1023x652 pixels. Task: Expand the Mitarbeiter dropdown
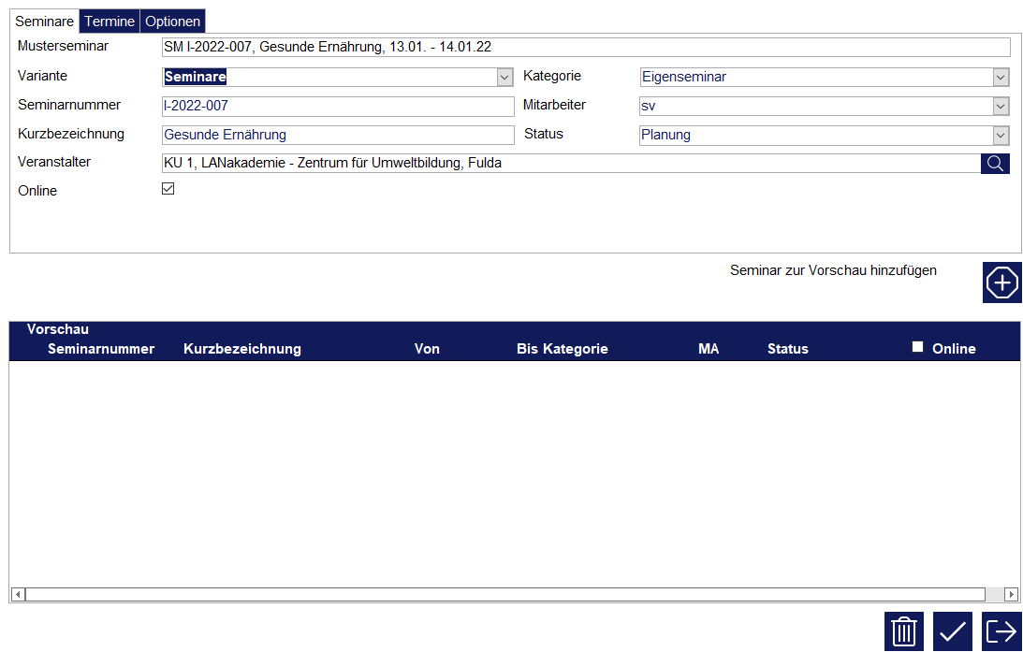click(1001, 107)
